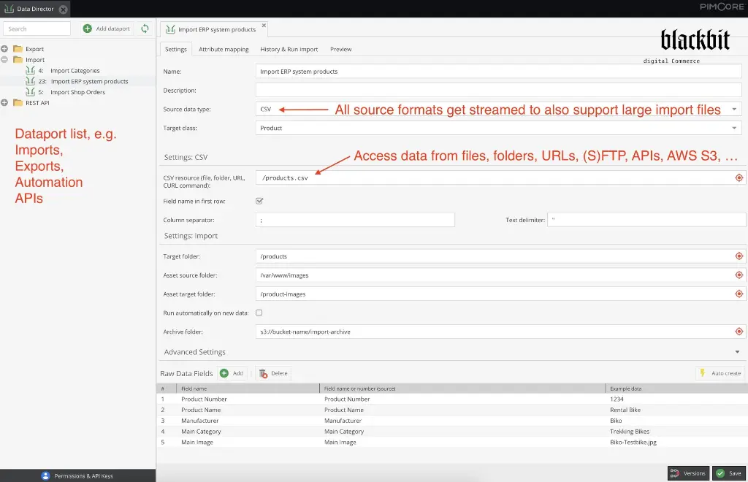Open target picker for CSV resource field
Screen dimensions: 748x482
tap(739, 178)
